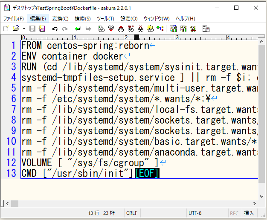This screenshot has width=267, height=220.
Task: Open the ヘルプ(H) menu
Action: pyautogui.click(x=185, y=19)
